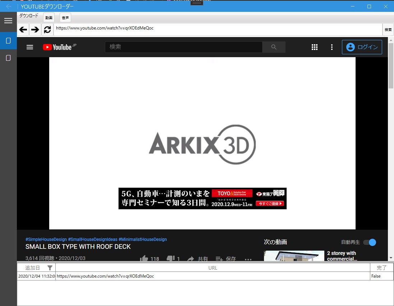The image size is (394, 306).
Task: Click the 保存 save to playlist button
Action: tap(226, 259)
